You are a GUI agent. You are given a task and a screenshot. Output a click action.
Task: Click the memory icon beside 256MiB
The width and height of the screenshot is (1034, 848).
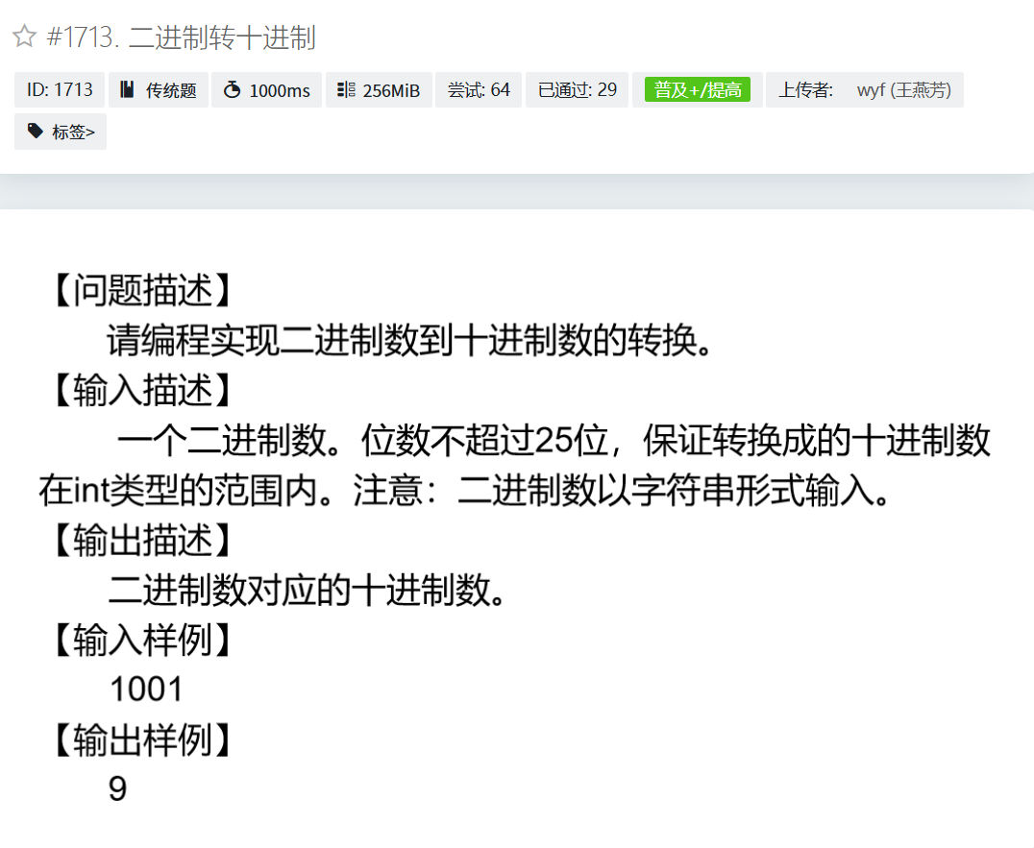point(347,90)
